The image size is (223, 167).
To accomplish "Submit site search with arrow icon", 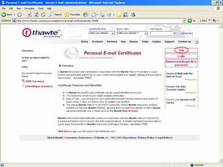I will 175,33.
